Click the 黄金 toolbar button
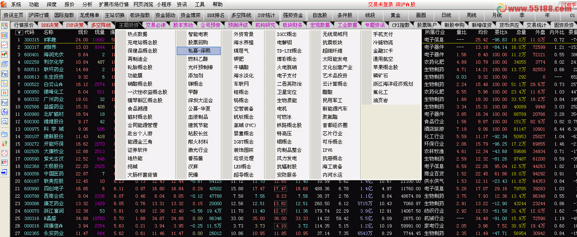Viewport: 577px width, 237px height. 395,15
